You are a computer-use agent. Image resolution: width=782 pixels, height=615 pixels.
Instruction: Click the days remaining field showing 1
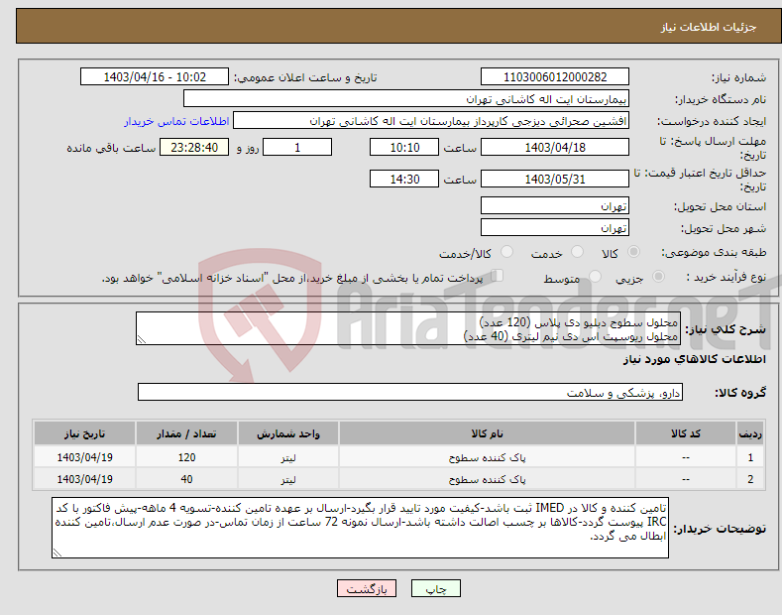click(297, 147)
